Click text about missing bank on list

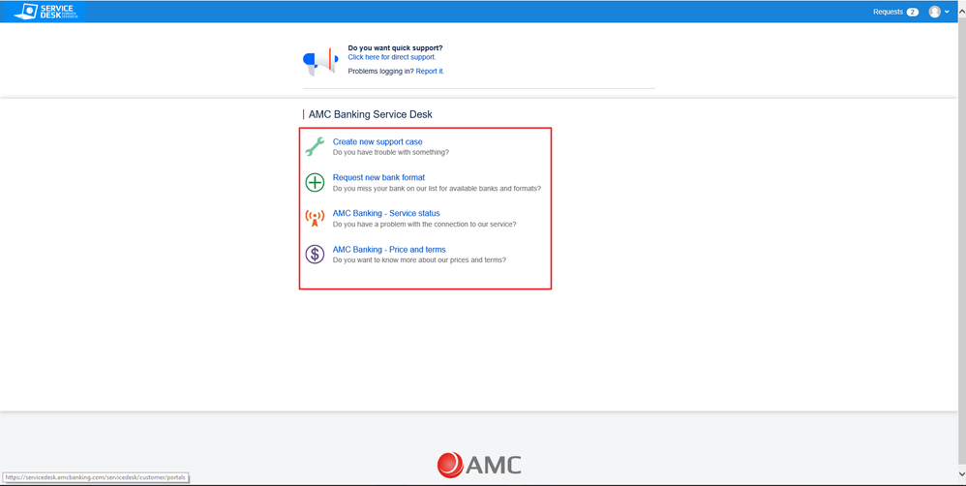437,189
